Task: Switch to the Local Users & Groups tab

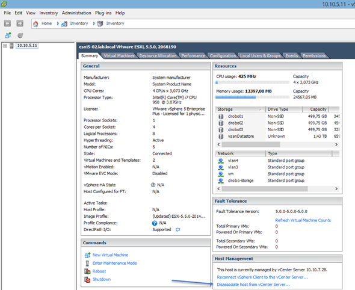Action: [x=260, y=56]
